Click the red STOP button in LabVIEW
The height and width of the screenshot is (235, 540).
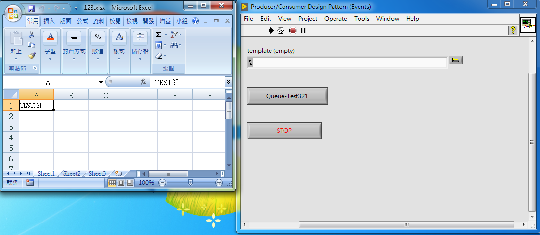tap(284, 130)
